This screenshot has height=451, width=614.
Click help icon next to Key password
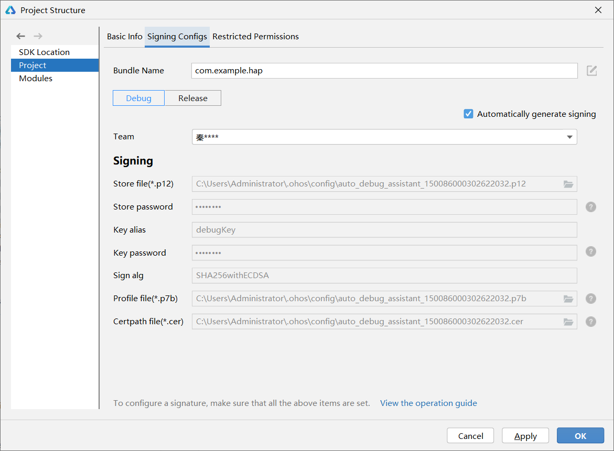[591, 252]
